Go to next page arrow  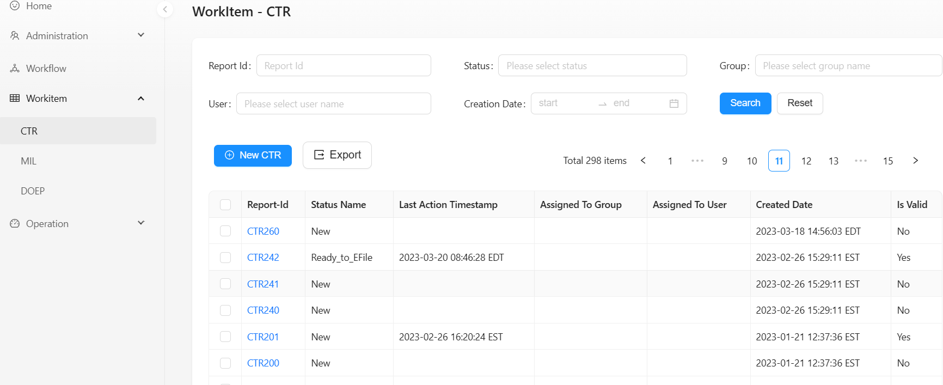coord(915,161)
